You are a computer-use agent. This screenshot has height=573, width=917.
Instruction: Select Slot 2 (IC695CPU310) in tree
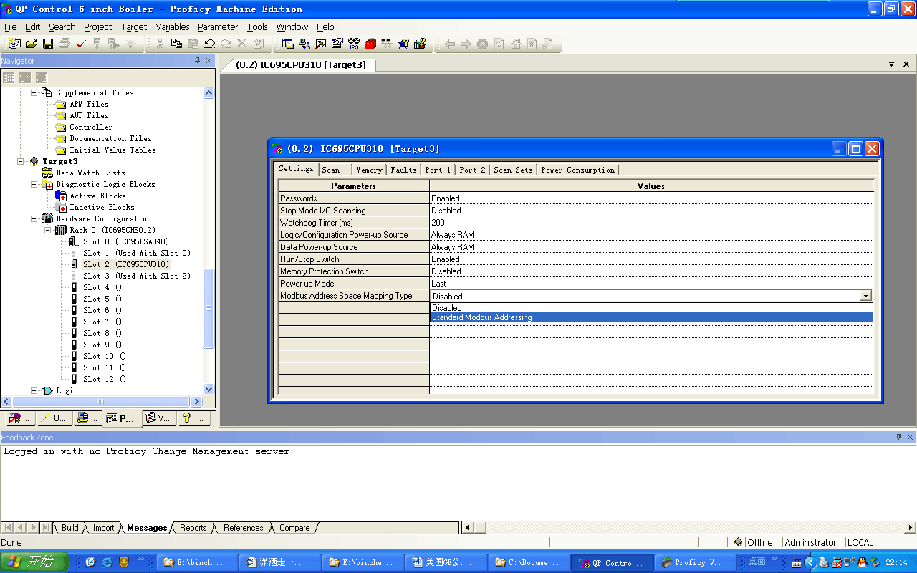pos(126,264)
